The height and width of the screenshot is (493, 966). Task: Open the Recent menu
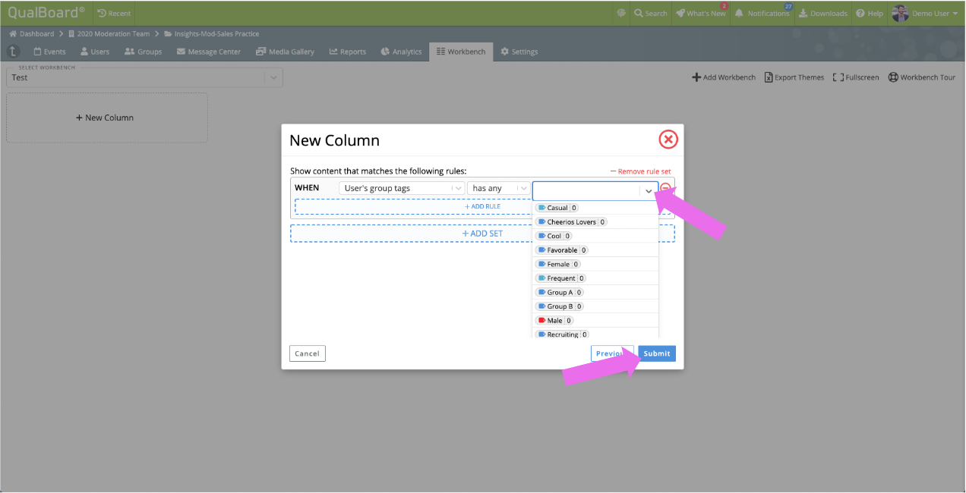click(114, 13)
